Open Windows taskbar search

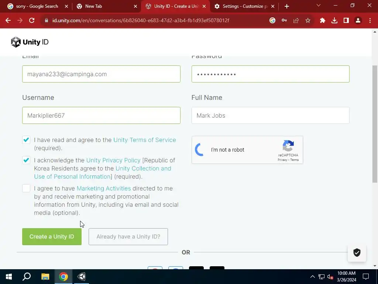(x=27, y=277)
